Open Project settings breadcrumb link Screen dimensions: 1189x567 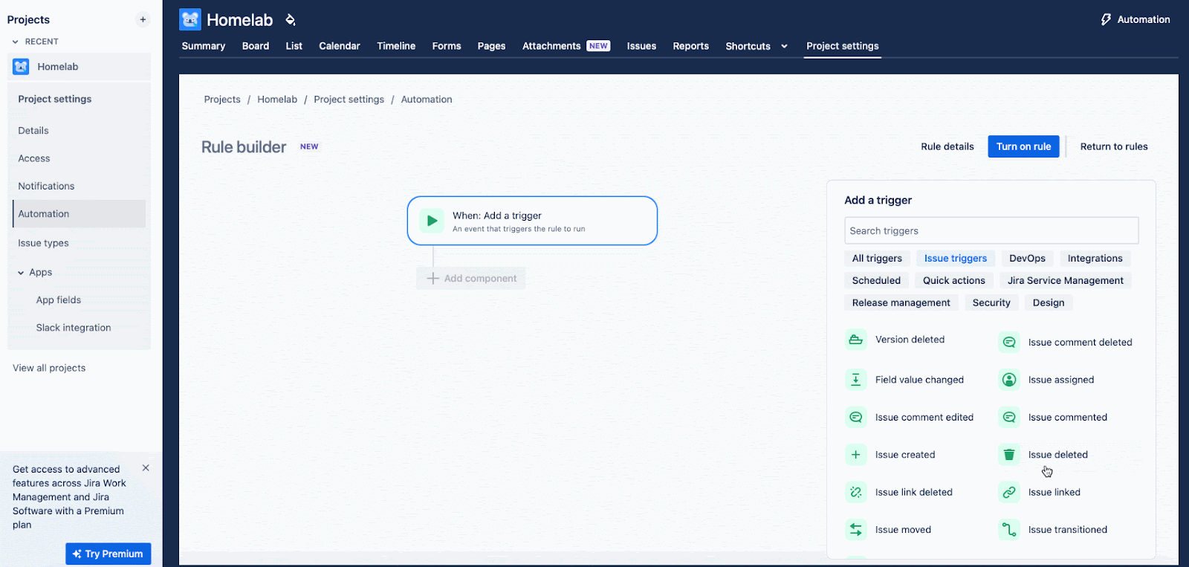click(349, 100)
